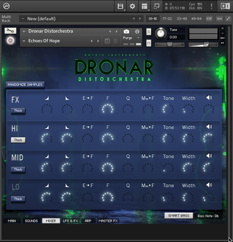
Task: Go to previous snapshot Echoes Of Hope
Action: 92,41
